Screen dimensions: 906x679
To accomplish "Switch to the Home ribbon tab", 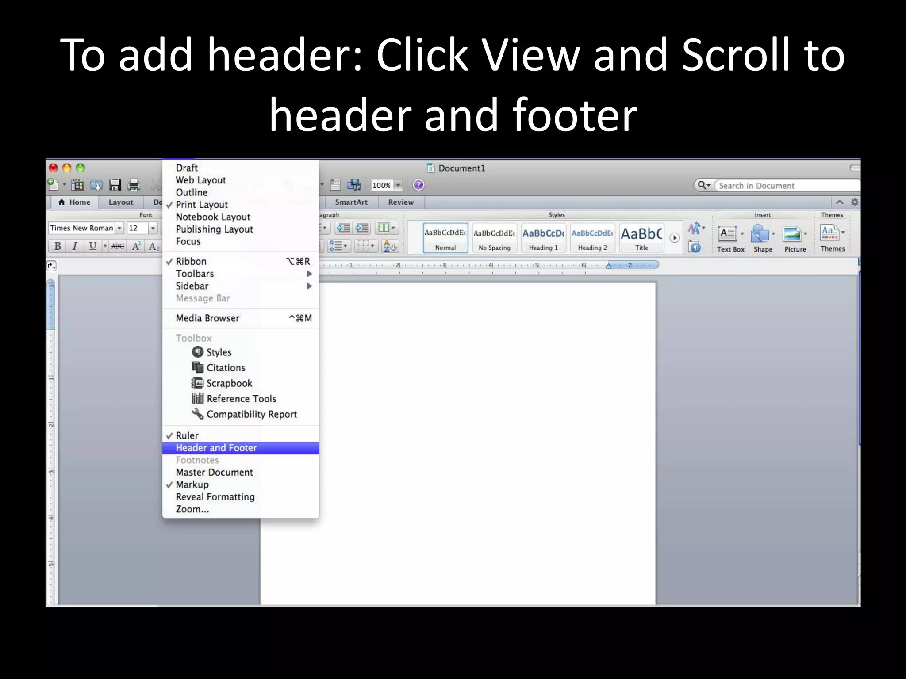I will [x=74, y=202].
